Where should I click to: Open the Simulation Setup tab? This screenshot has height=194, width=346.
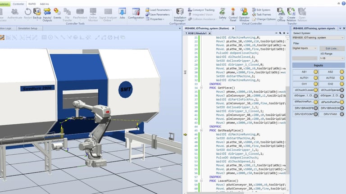(x=27, y=28)
